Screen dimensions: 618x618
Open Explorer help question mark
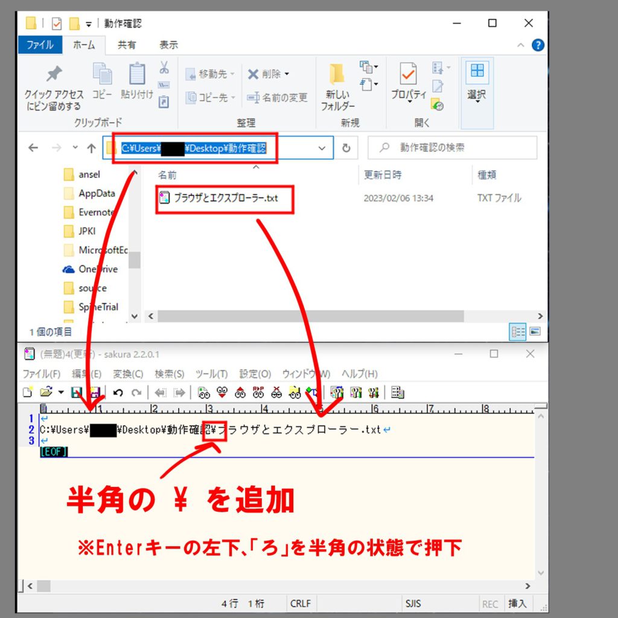click(x=538, y=45)
